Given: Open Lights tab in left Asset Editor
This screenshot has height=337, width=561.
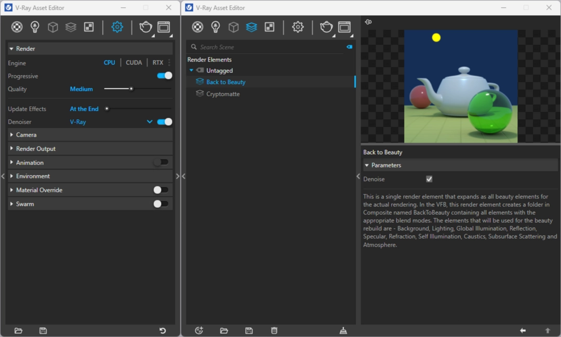Looking at the screenshot, I should click(x=35, y=27).
